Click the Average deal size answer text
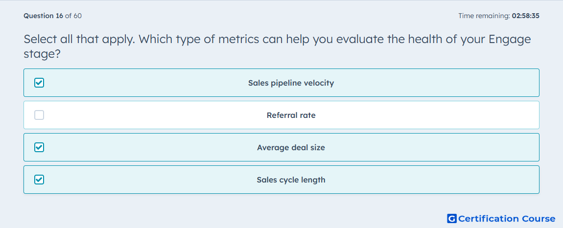Viewport: 563px width, 228px height. click(x=291, y=148)
